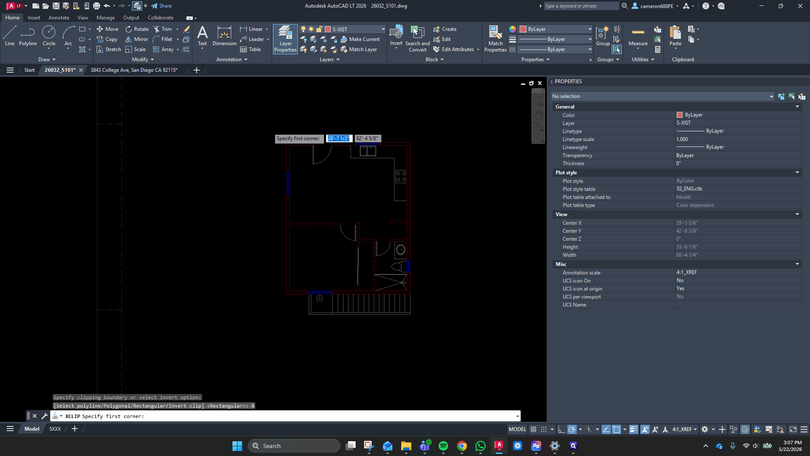The image size is (810, 456).
Task: Collapse the Plot style section
Action: coord(797,173)
